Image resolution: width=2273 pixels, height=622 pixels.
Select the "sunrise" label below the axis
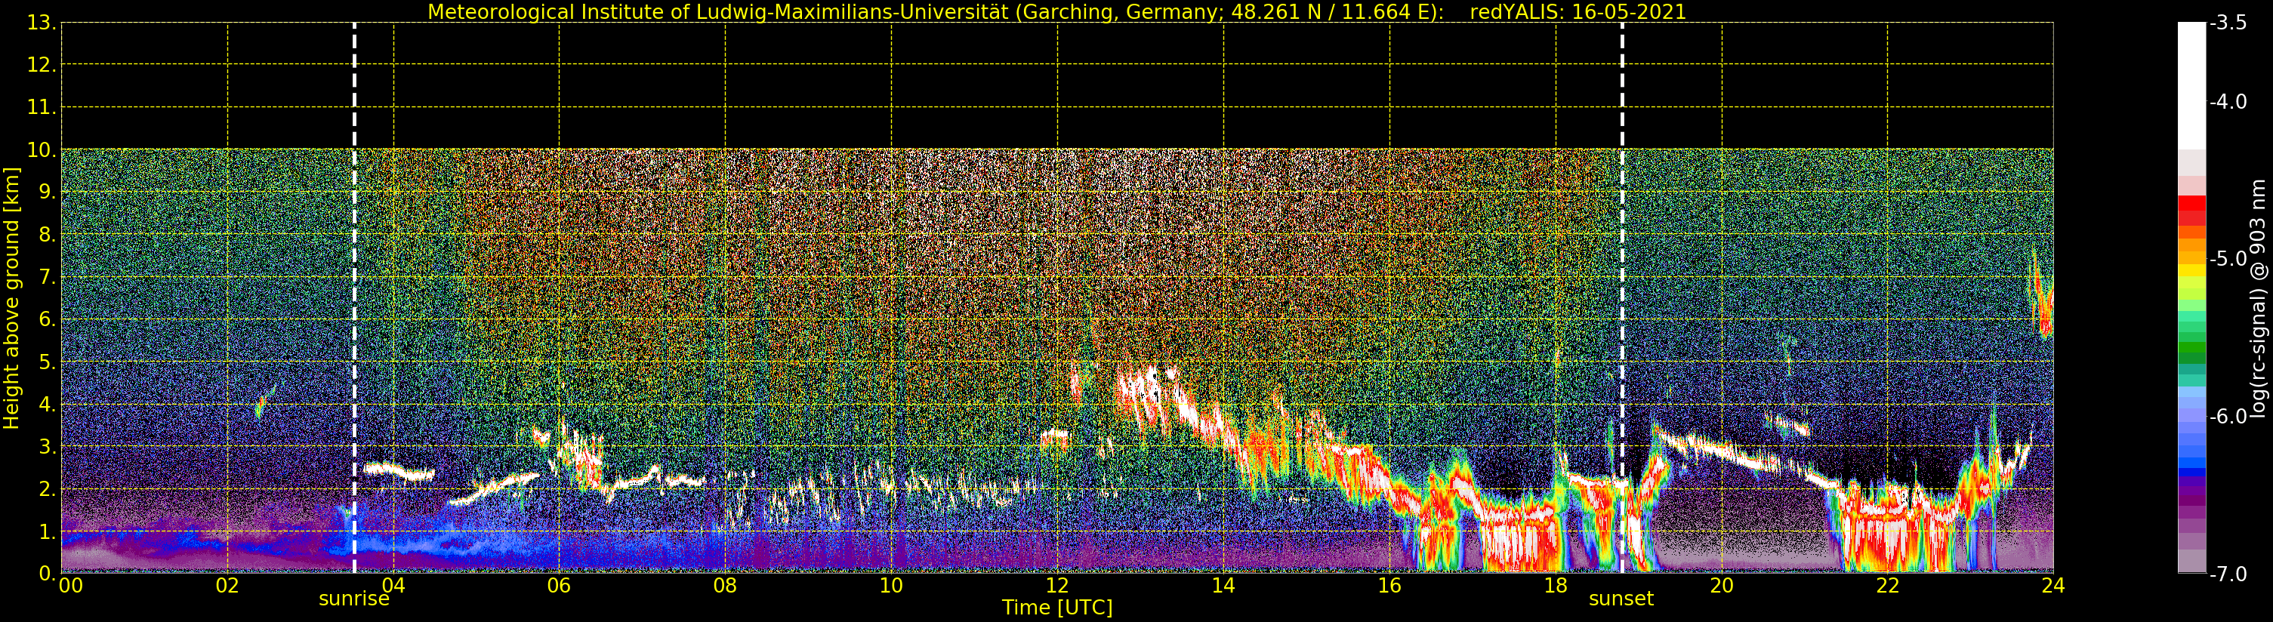click(354, 599)
